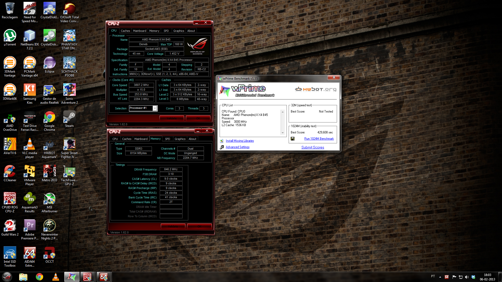502x282 pixels.
Task: Launch Guild Wars 2 icon
Action: tap(10, 228)
